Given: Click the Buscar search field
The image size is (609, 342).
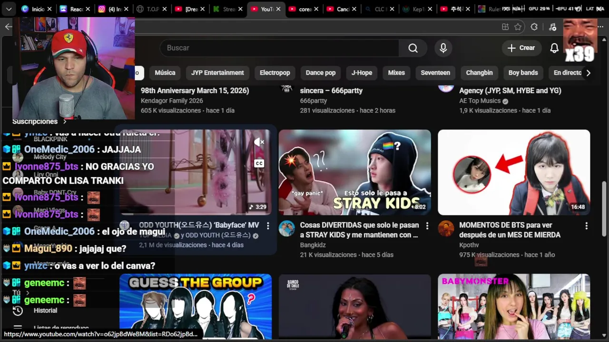Looking at the screenshot, I should click(281, 48).
